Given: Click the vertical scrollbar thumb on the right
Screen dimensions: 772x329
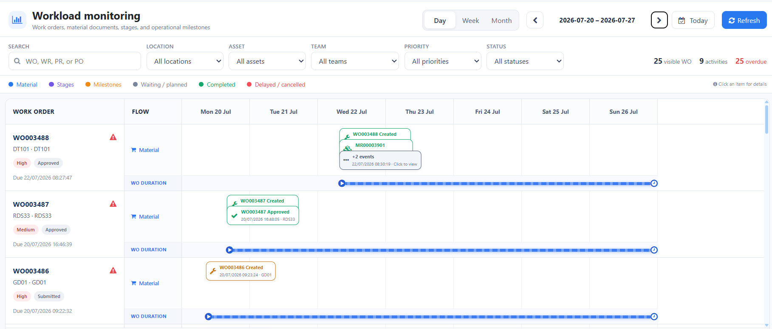Looking at the screenshot, I should click(766, 119).
